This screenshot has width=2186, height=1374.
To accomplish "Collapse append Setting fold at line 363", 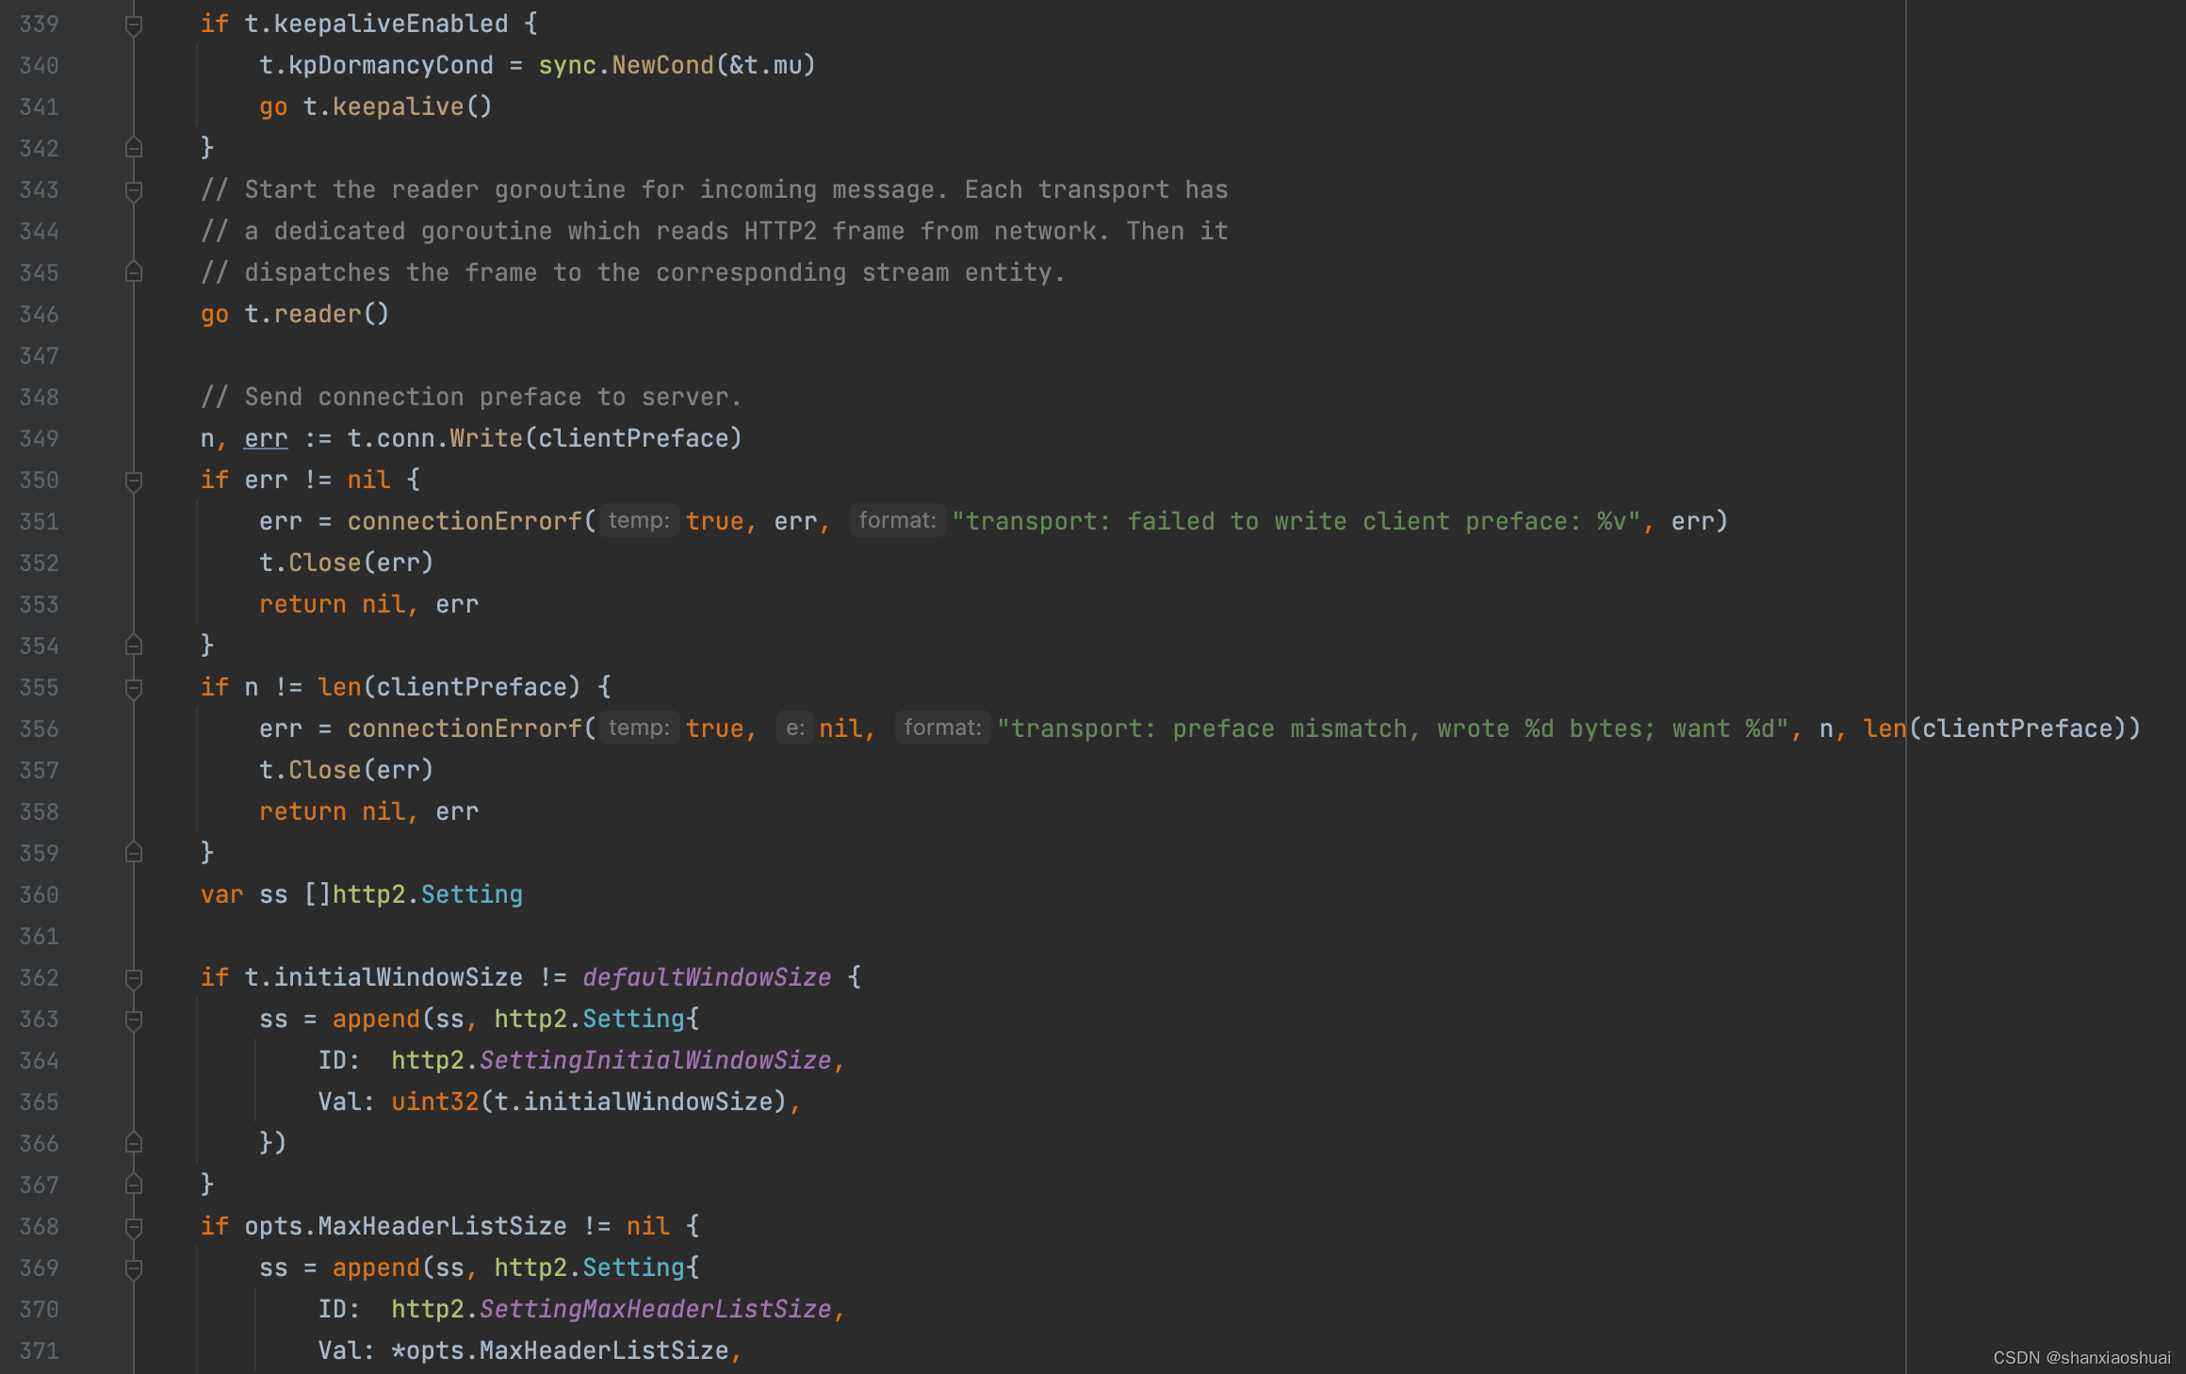I will [134, 1020].
